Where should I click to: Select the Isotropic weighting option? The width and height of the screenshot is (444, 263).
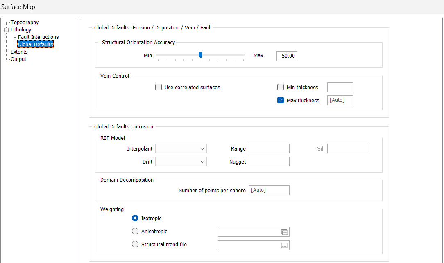click(x=135, y=218)
